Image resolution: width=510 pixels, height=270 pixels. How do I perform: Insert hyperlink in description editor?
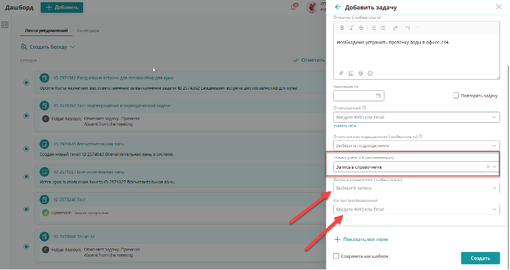(x=395, y=28)
